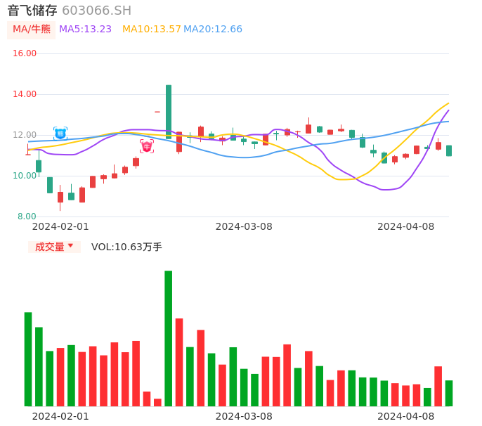The image size is (482, 426).
Task: Open the 成交量 indicator dropdown
Action: coord(54,247)
